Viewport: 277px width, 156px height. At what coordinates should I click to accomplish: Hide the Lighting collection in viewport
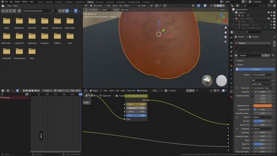[271, 13]
